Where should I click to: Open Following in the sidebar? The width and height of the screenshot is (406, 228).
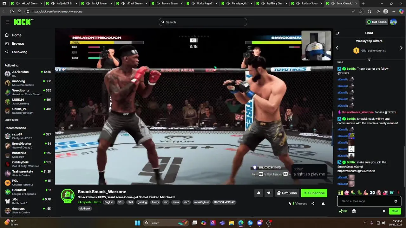coord(20,52)
